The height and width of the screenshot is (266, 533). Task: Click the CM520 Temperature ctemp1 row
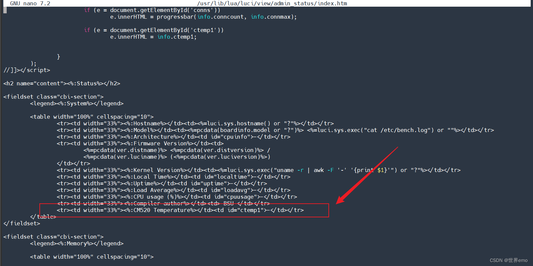click(180, 210)
